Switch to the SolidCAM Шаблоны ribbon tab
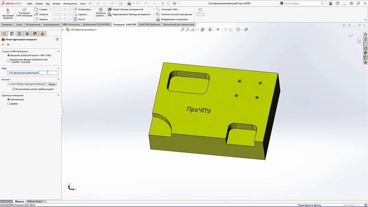The height and width of the screenshot is (207, 368). point(149,24)
